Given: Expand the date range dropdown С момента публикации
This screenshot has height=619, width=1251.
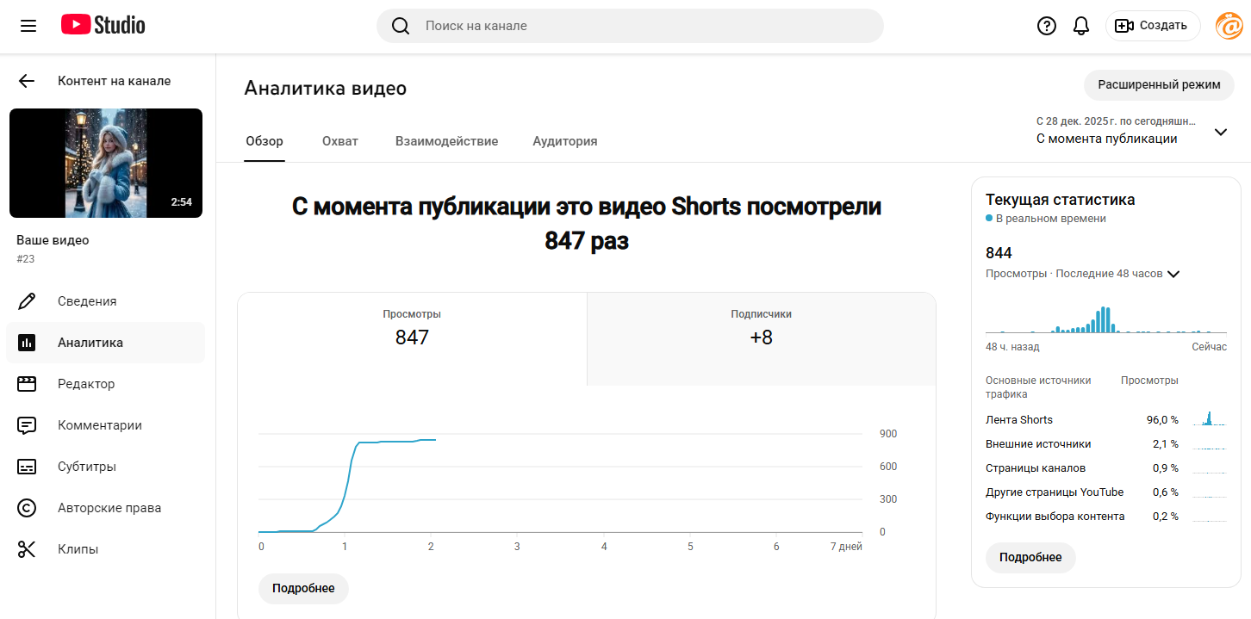Looking at the screenshot, I should pyautogui.click(x=1219, y=132).
